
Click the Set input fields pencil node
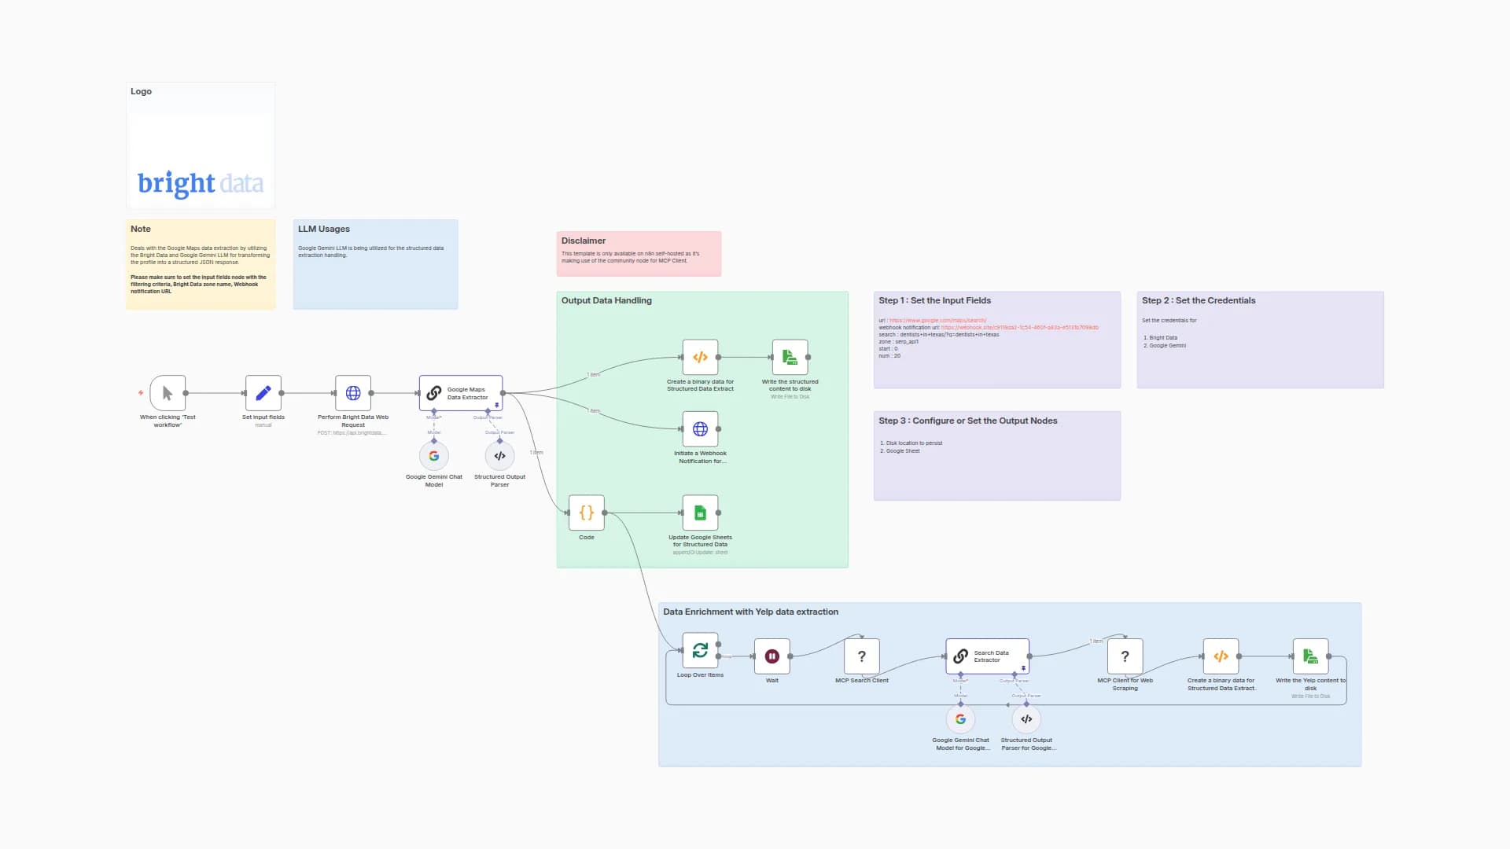point(263,393)
